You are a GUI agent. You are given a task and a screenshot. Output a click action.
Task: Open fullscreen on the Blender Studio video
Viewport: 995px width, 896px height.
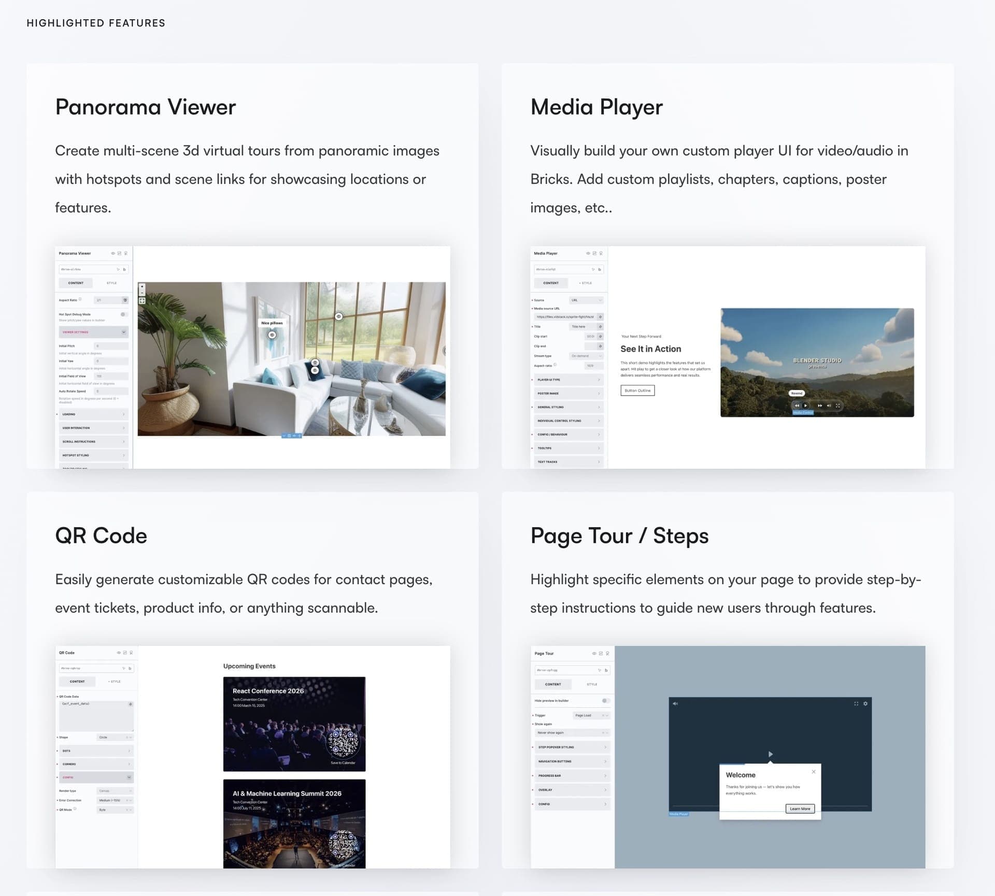coord(837,406)
